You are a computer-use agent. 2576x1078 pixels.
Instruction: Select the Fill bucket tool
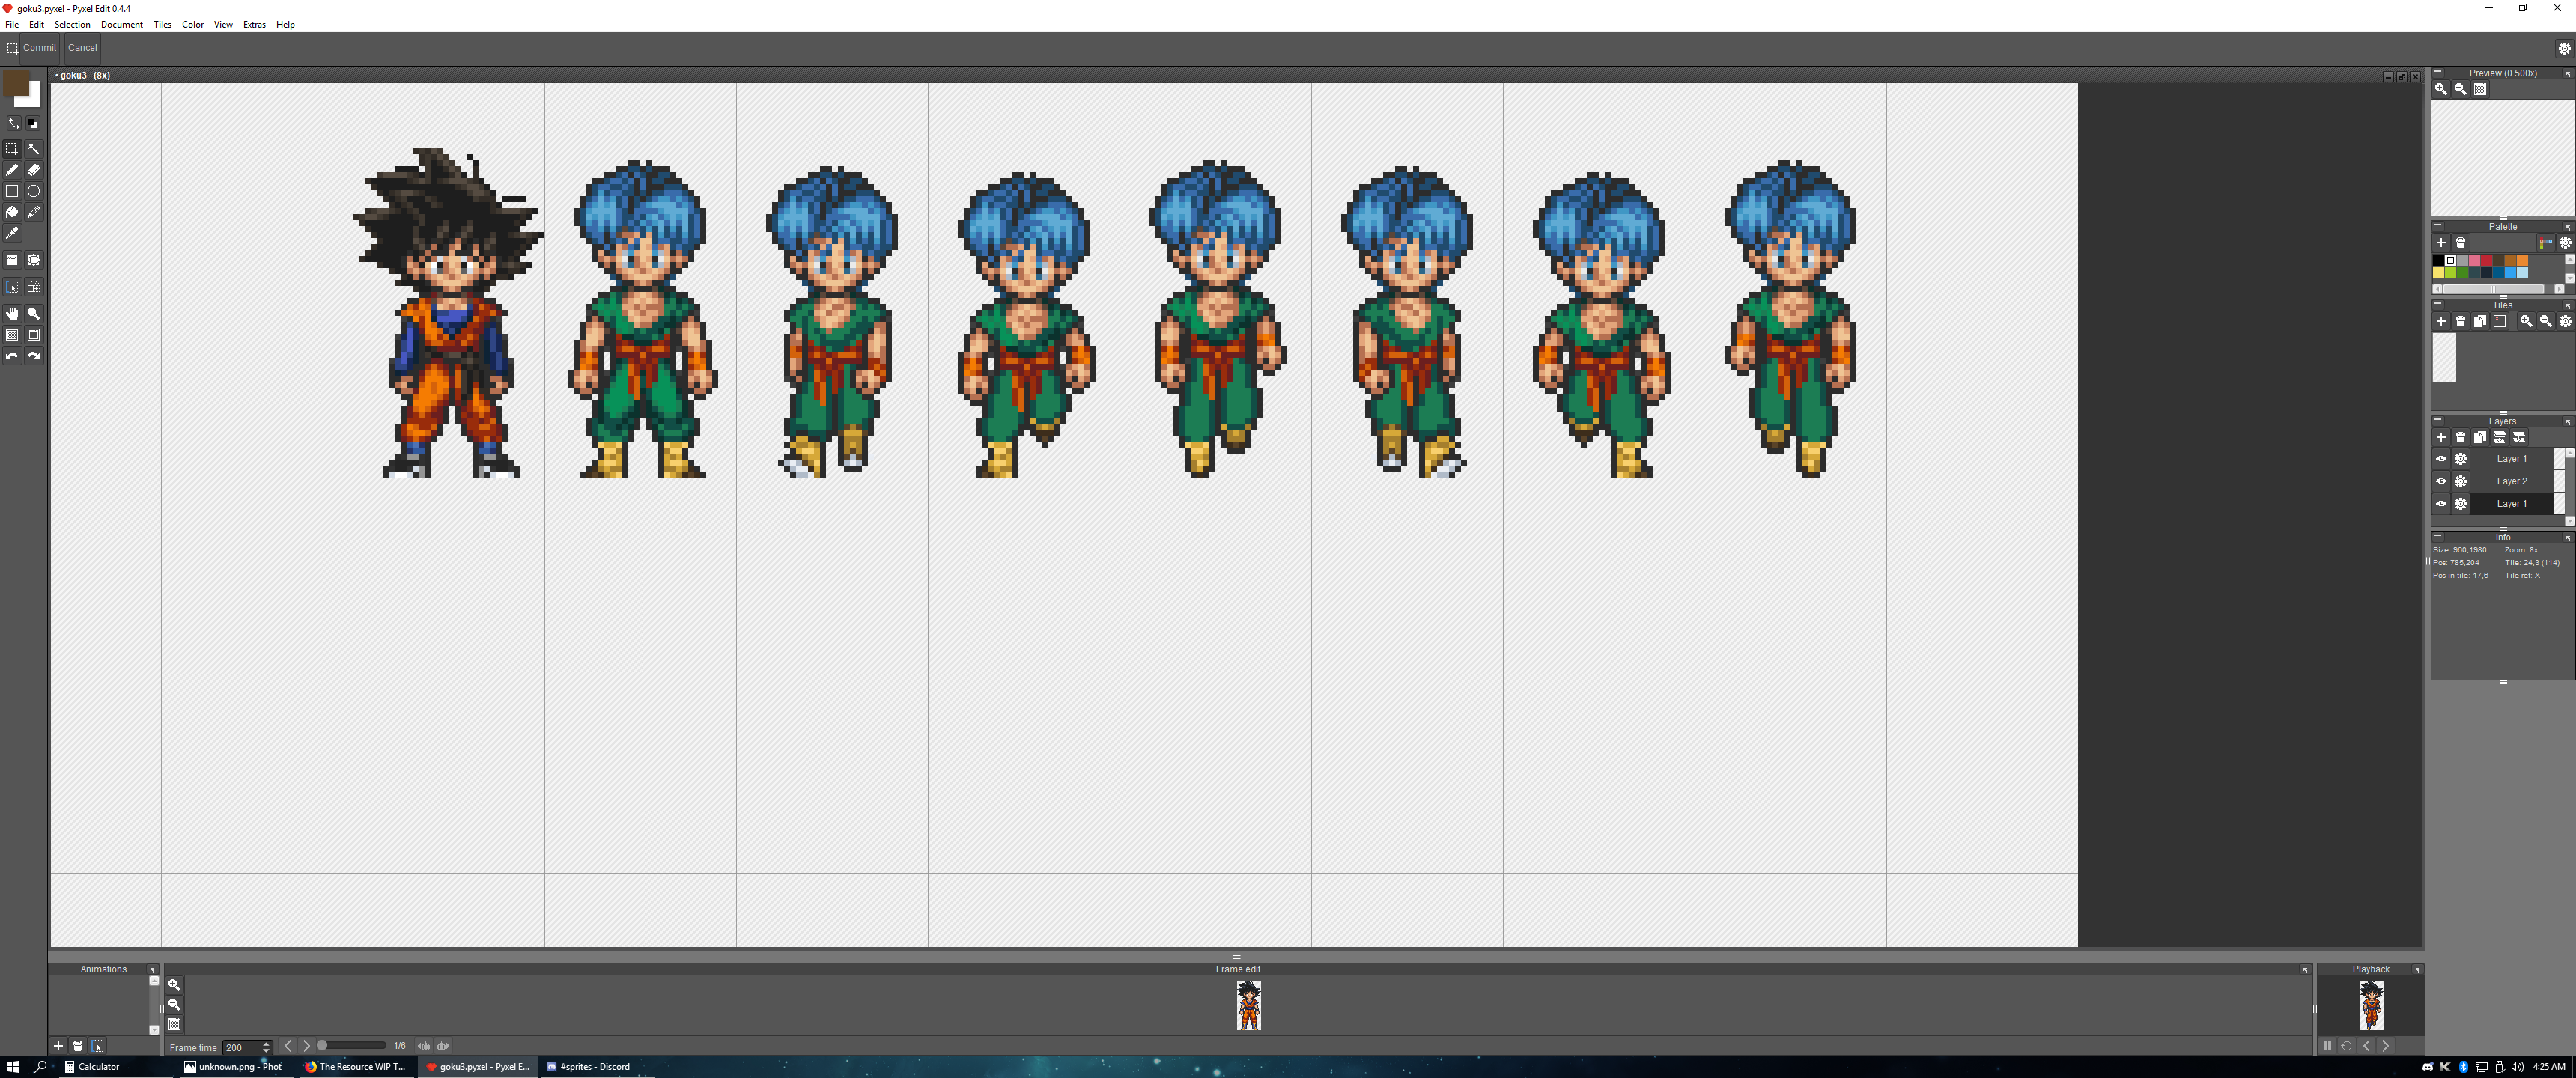(x=12, y=212)
